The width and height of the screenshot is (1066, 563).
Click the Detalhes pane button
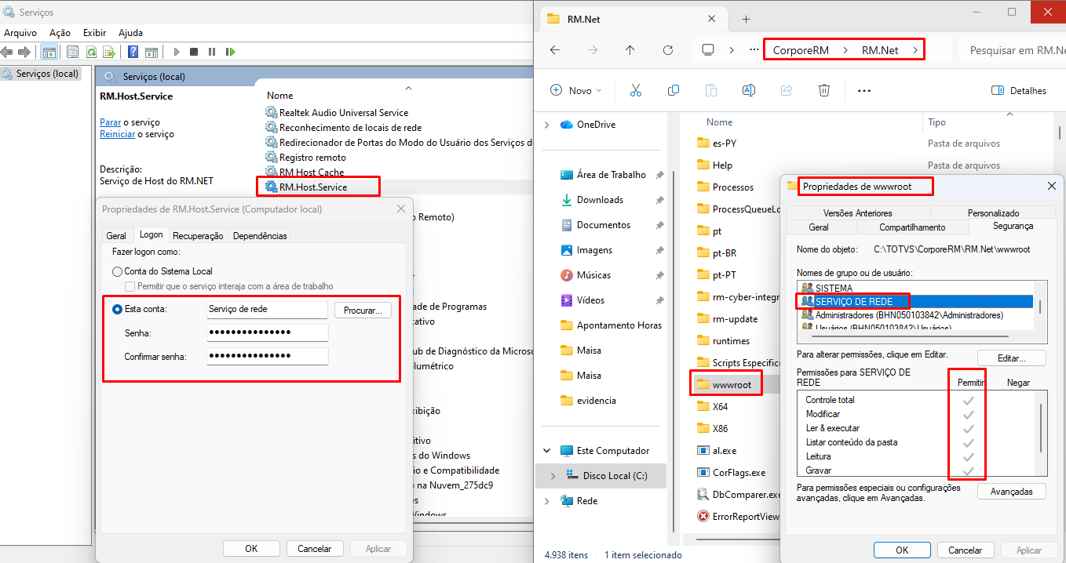point(1019,90)
